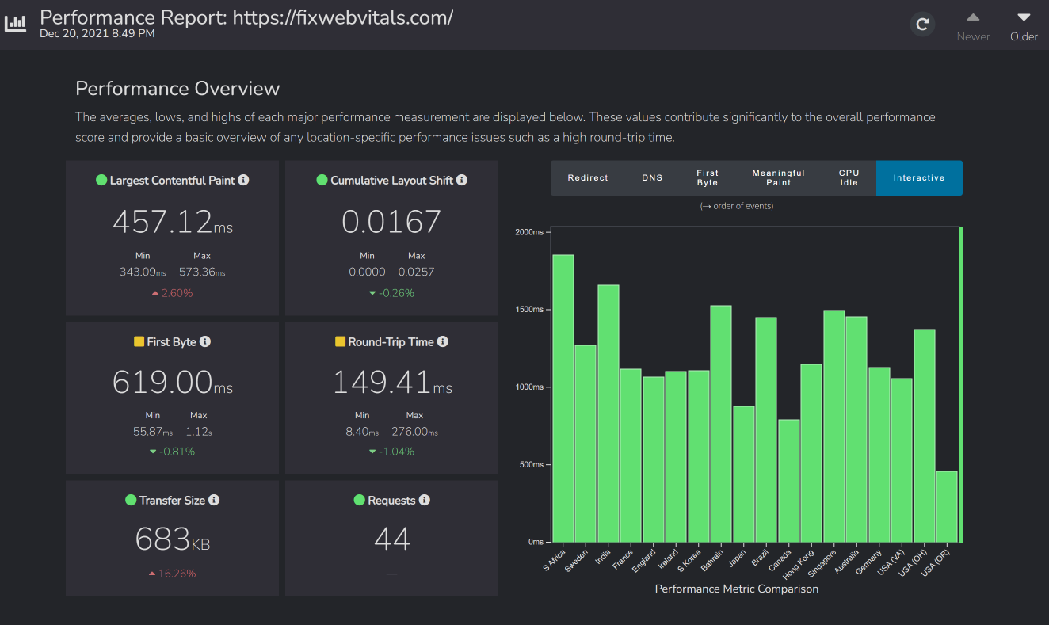Open Cumulative Layout Shift info icon
The height and width of the screenshot is (625, 1049).
tap(462, 180)
